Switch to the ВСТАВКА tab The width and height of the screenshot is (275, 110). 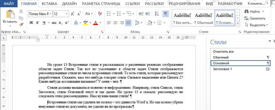click(49, 4)
